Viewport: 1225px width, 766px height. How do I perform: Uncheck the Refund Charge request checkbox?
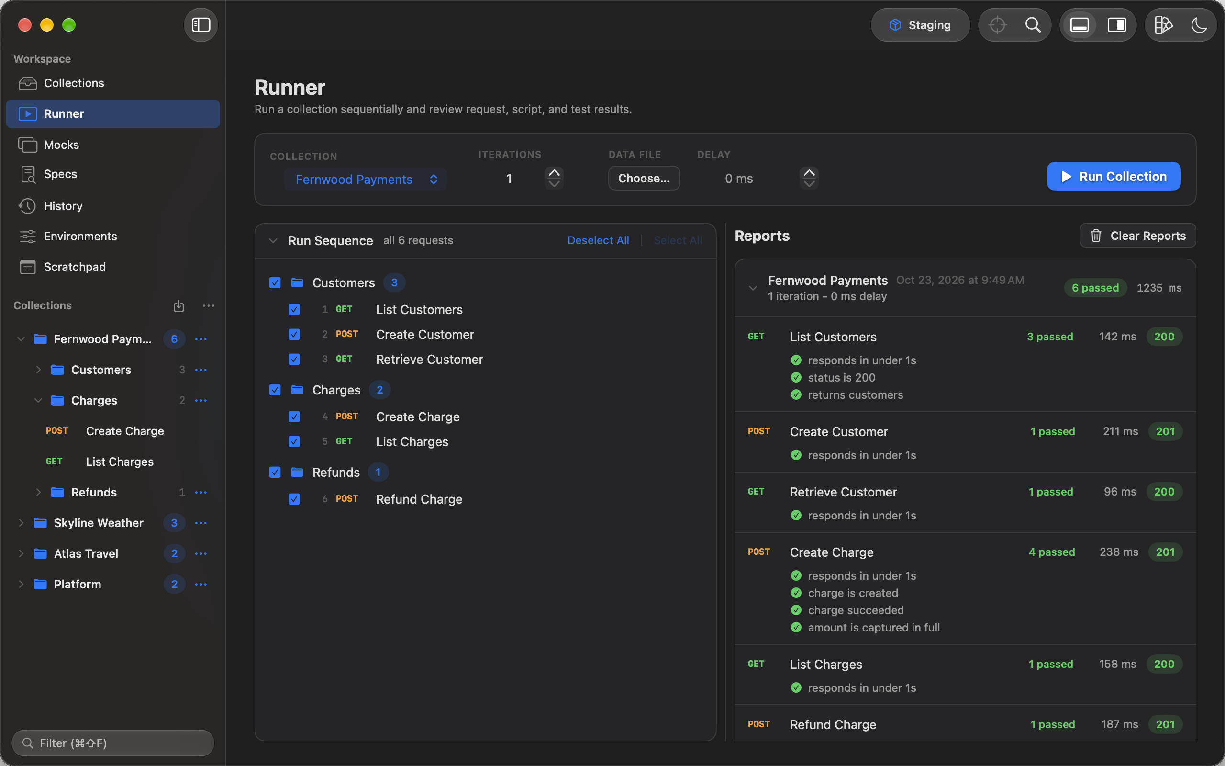[x=294, y=499]
